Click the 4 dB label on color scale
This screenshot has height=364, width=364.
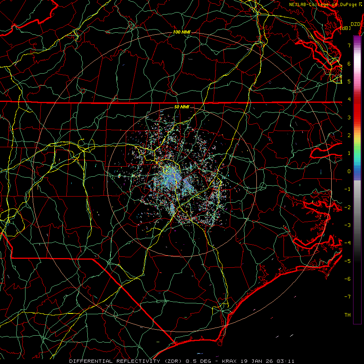tap(349, 99)
